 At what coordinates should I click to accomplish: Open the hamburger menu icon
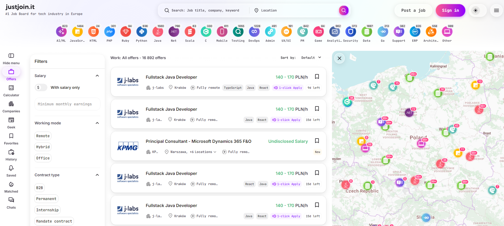coord(496,10)
